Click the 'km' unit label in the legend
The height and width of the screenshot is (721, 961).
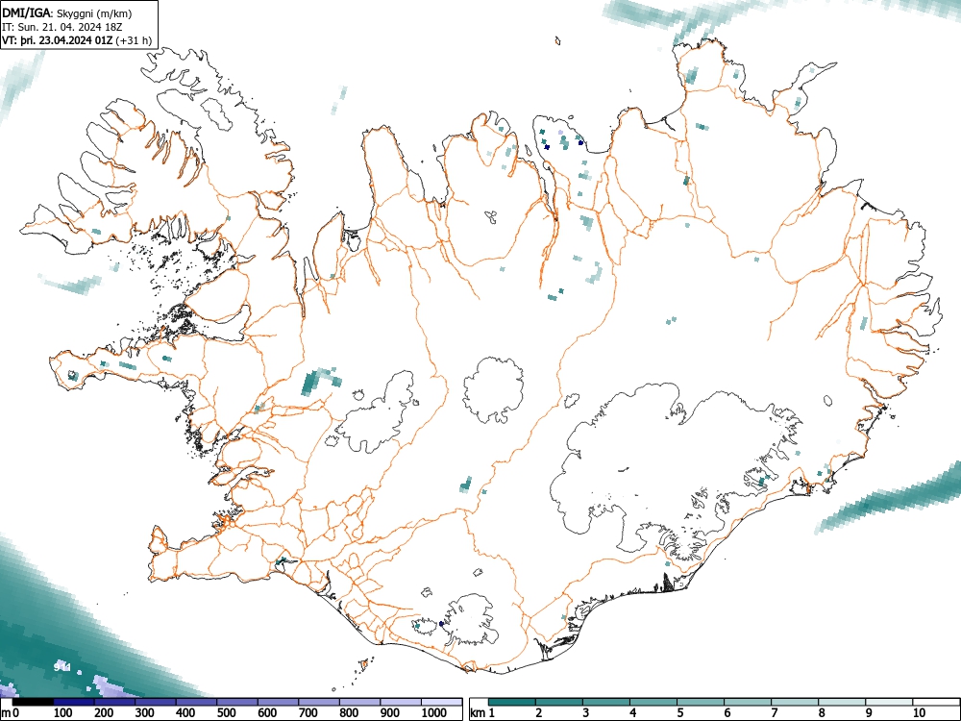(478, 713)
